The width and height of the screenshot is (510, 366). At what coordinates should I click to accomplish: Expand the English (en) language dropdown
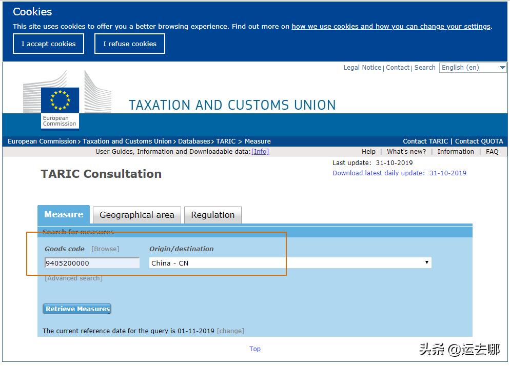point(473,67)
